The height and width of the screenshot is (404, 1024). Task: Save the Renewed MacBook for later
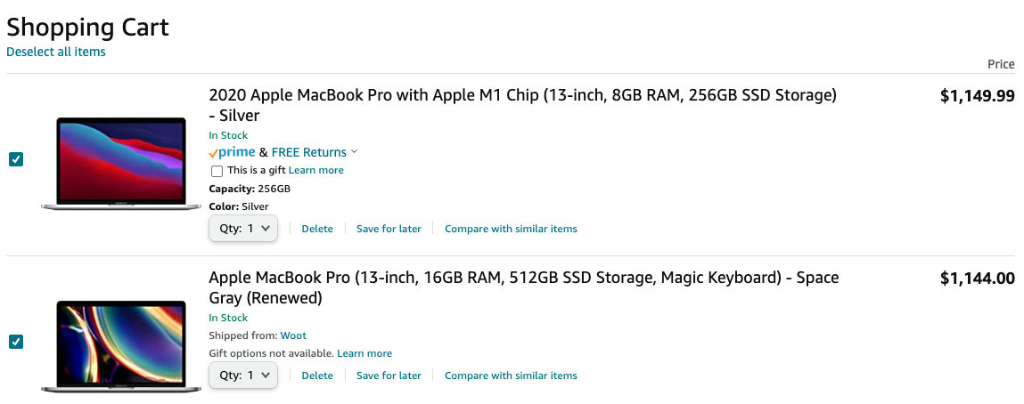point(389,376)
